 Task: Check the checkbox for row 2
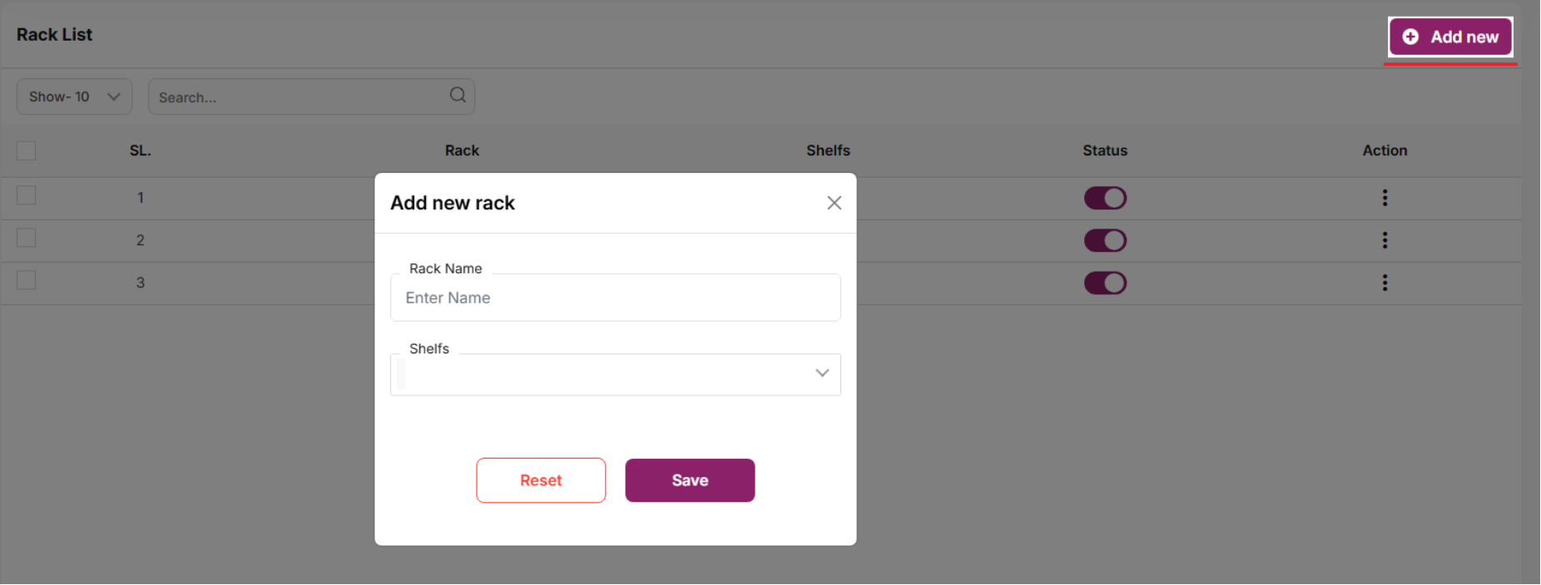tap(27, 238)
